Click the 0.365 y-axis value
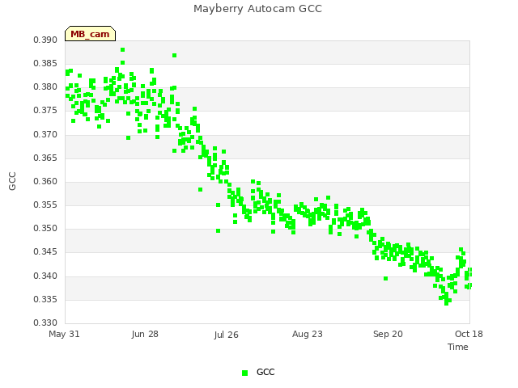 [x=45, y=158]
